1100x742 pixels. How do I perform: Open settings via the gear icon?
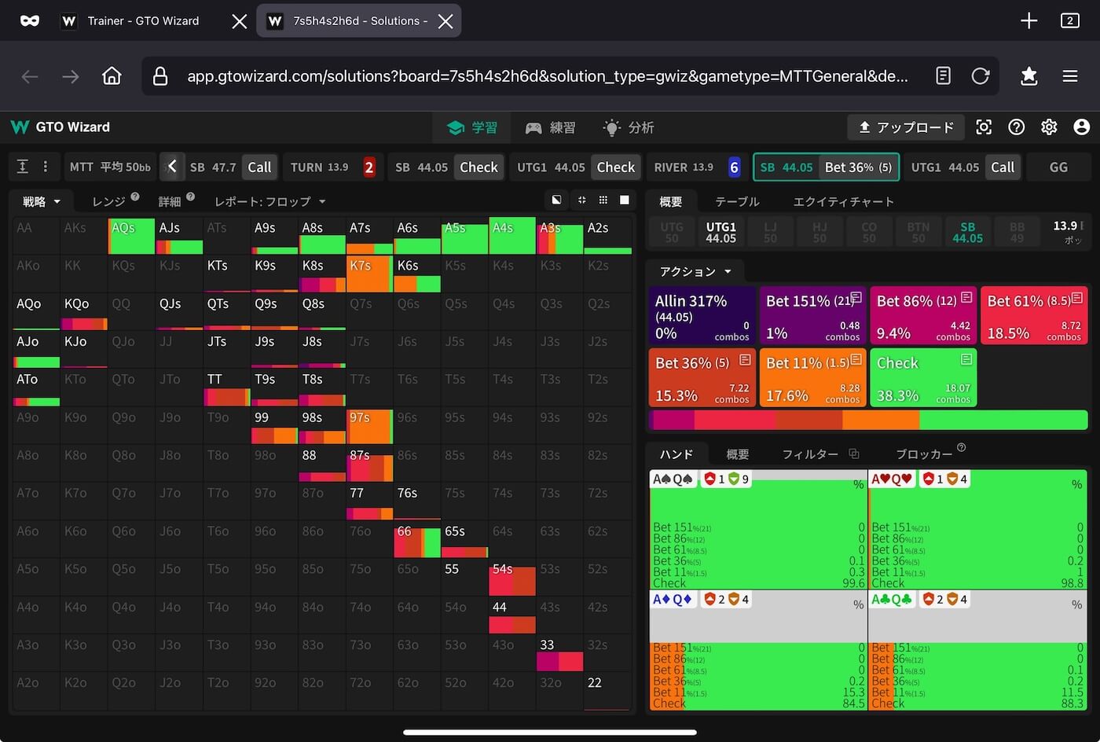(1049, 127)
